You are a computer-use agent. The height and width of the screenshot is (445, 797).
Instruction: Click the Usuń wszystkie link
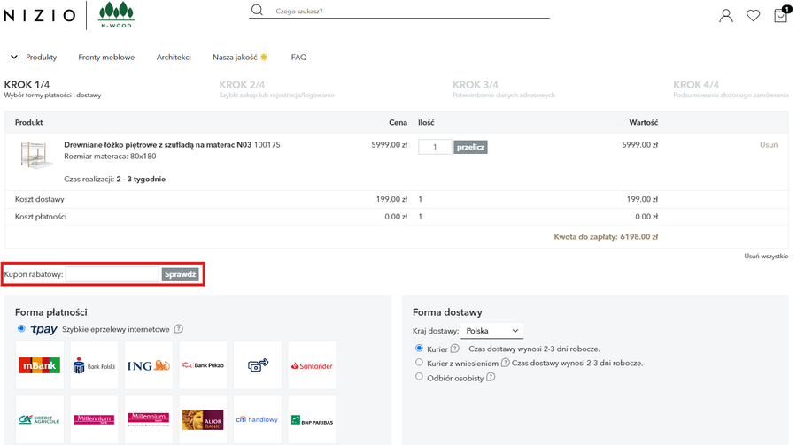click(766, 256)
